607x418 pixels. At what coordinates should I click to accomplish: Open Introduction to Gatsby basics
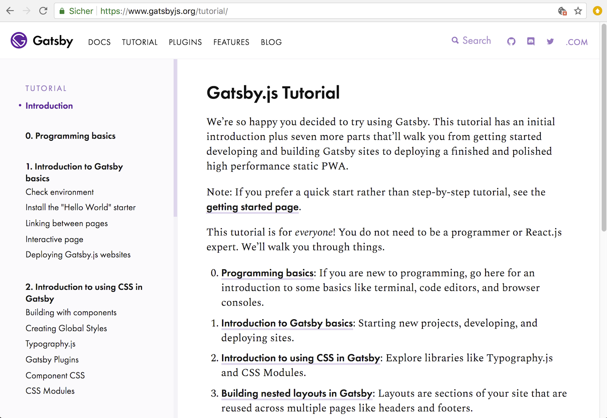287,323
